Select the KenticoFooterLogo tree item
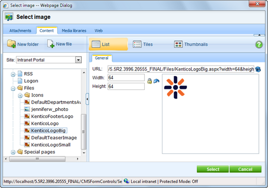Viewport: 268px width, 188px height. coord(52,116)
